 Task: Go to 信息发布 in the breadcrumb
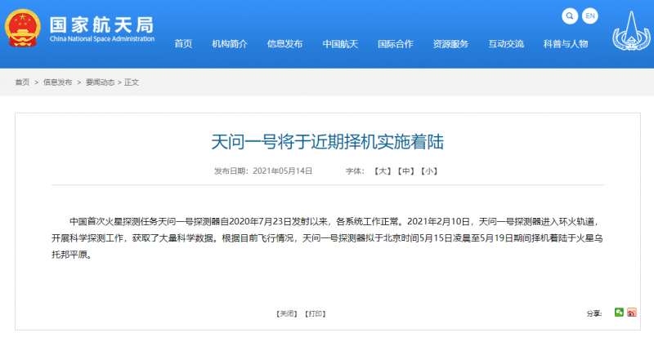tap(57, 82)
